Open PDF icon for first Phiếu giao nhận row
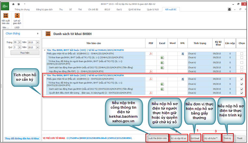This screenshot has width=248, height=143. click(x=151, y=54)
